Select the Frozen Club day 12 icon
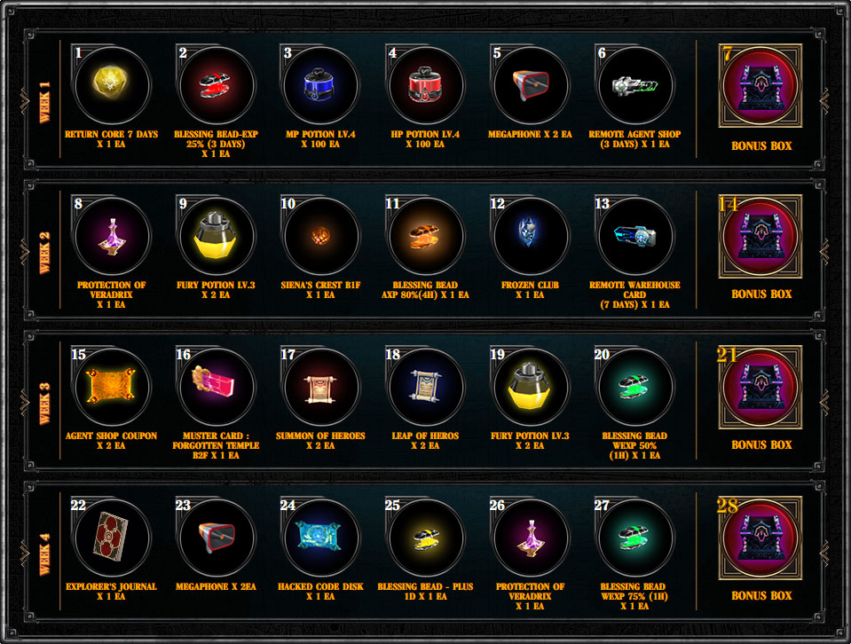This screenshot has height=644, width=851. 531,236
